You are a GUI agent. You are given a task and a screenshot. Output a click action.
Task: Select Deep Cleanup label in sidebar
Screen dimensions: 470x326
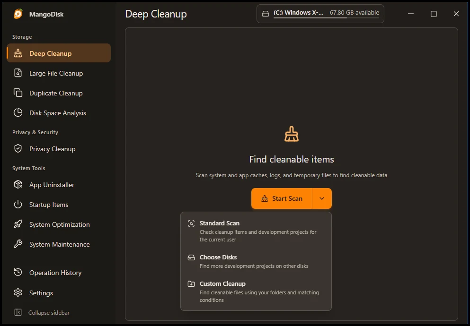[x=50, y=53]
